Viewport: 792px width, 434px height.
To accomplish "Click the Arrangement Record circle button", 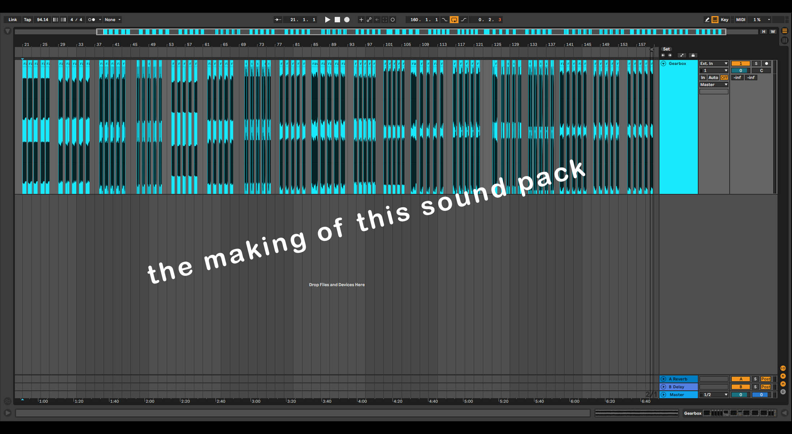I will [347, 20].
